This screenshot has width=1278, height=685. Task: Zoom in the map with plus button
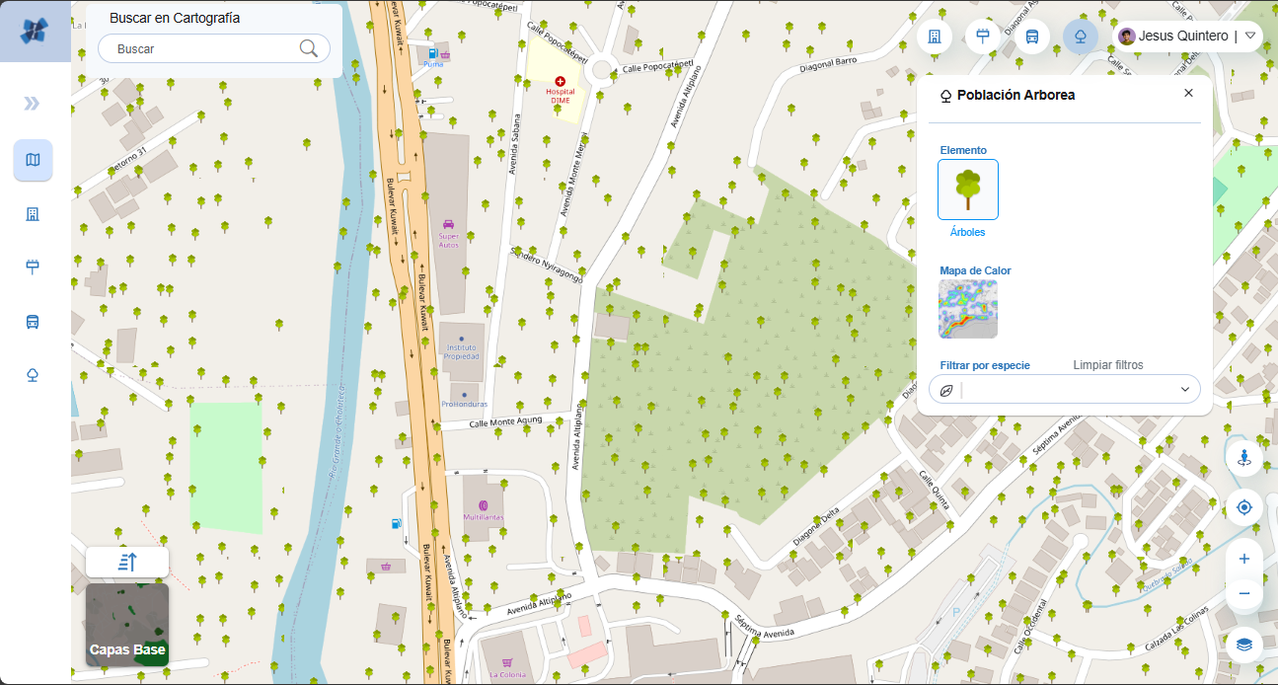tap(1243, 559)
